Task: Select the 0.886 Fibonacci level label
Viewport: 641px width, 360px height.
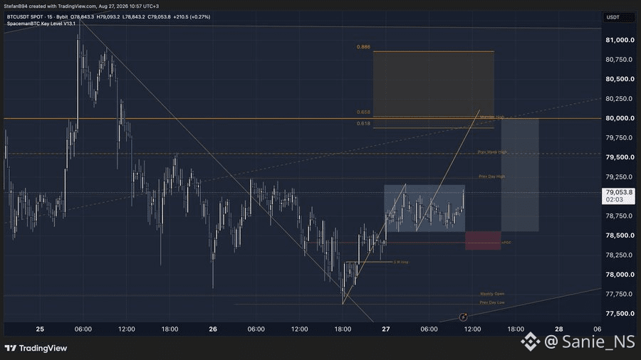Action: pos(363,47)
